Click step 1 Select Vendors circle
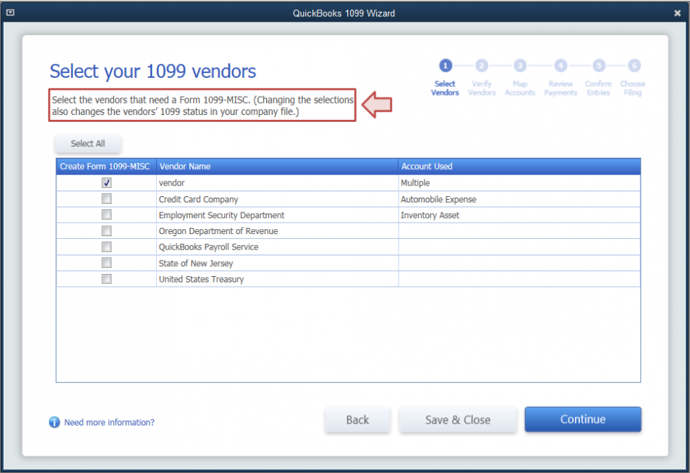 pyautogui.click(x=445, y=66)
